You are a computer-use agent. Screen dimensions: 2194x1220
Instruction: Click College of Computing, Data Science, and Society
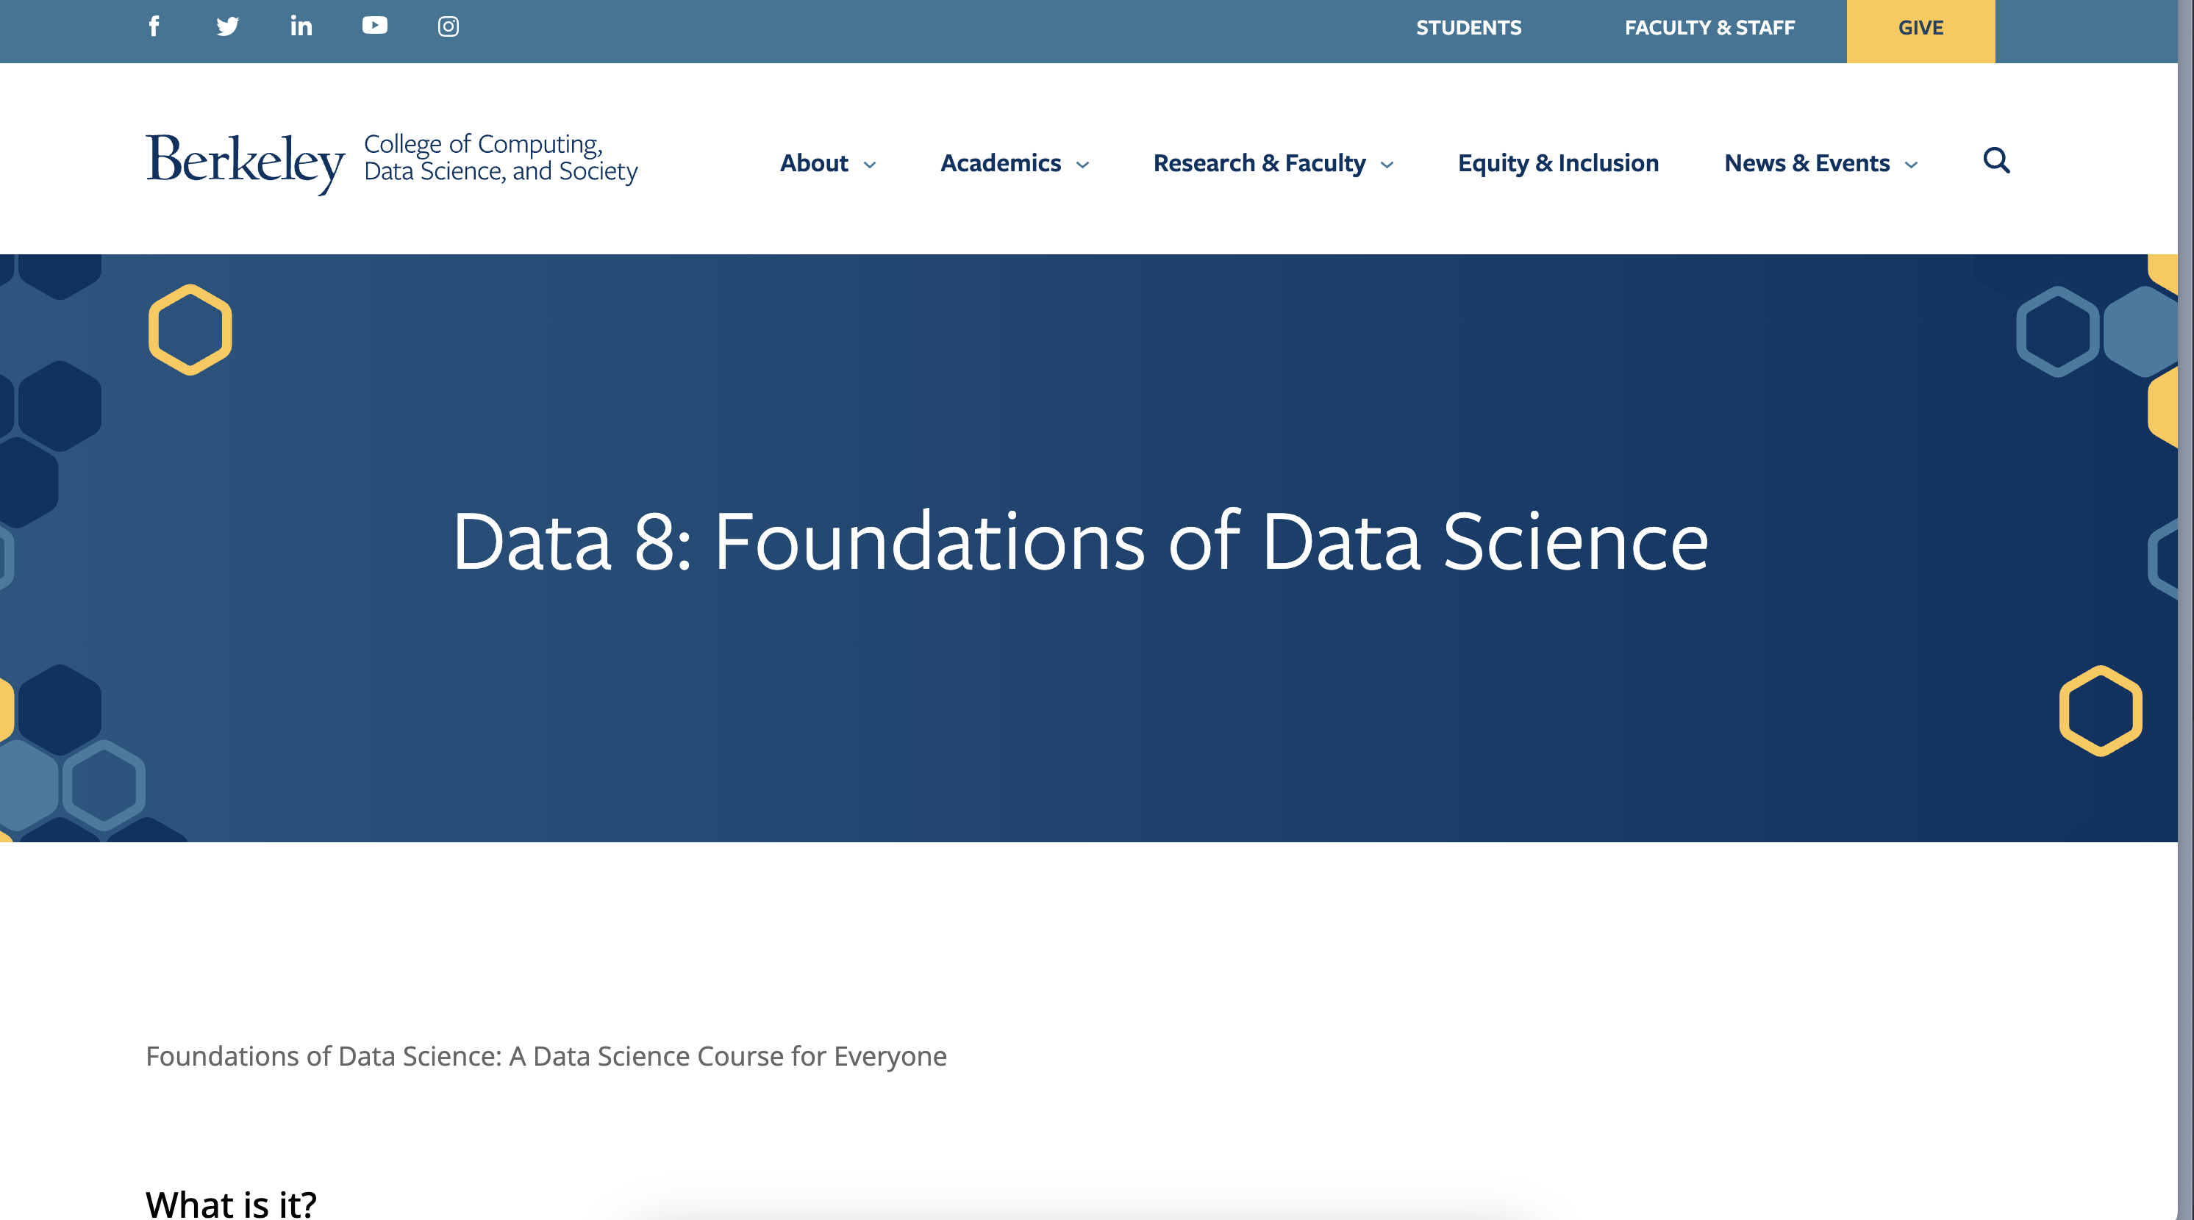[501, 157]
